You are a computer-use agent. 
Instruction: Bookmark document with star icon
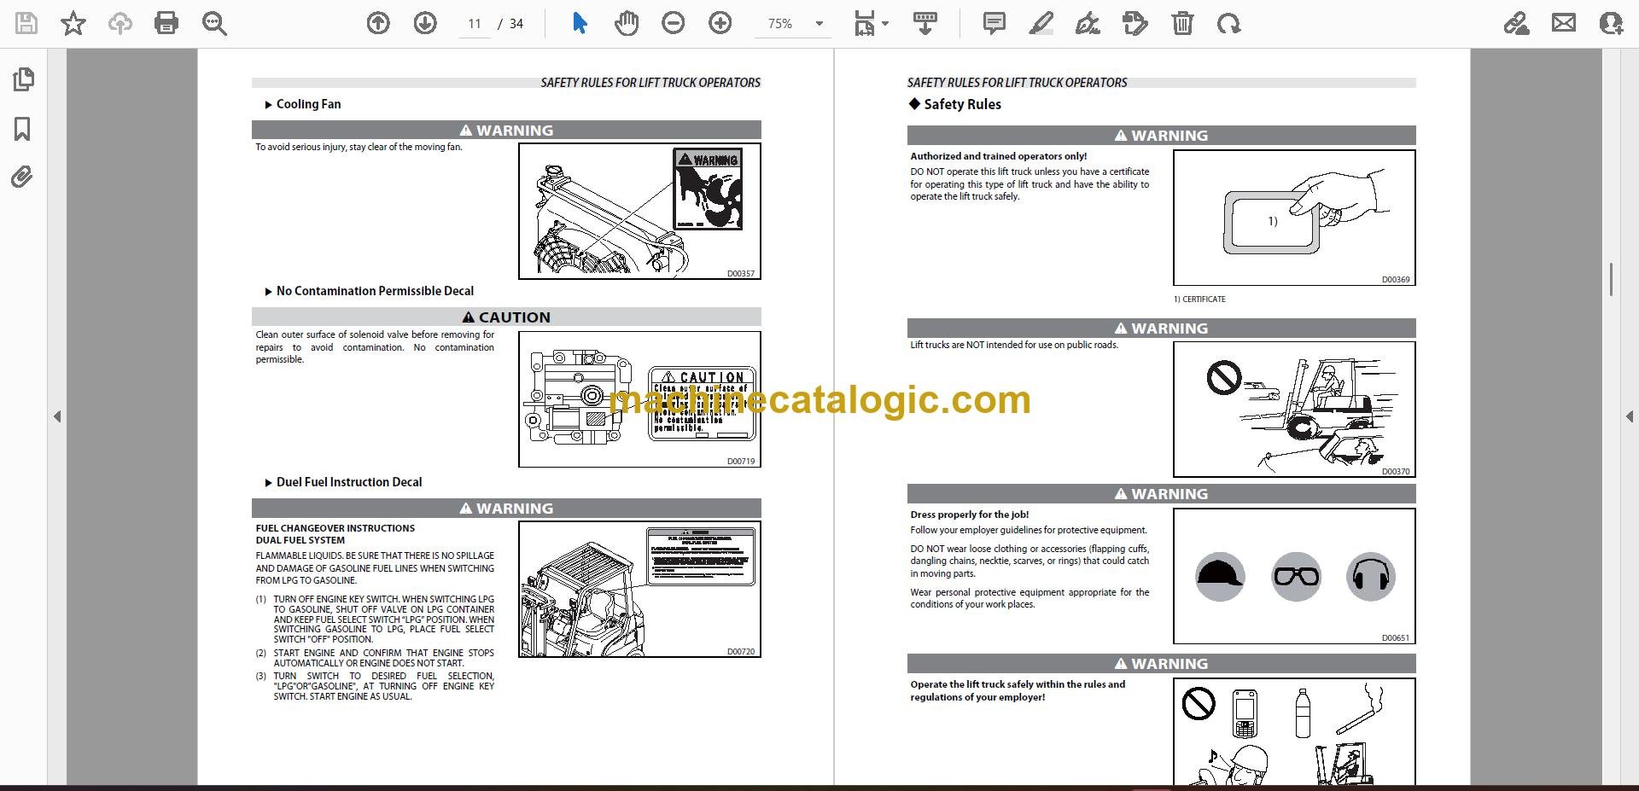coord(73,23)
